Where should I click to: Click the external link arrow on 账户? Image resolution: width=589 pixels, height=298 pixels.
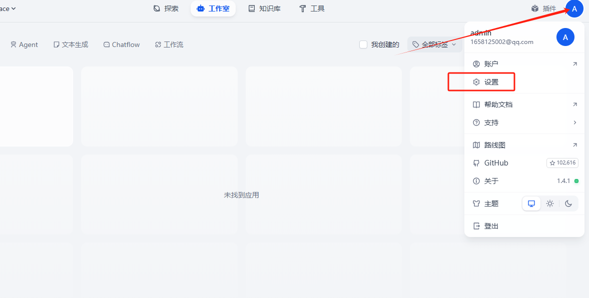[574, 64]
